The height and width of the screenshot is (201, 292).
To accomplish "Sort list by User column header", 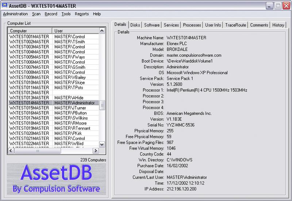I will [76, 31].
